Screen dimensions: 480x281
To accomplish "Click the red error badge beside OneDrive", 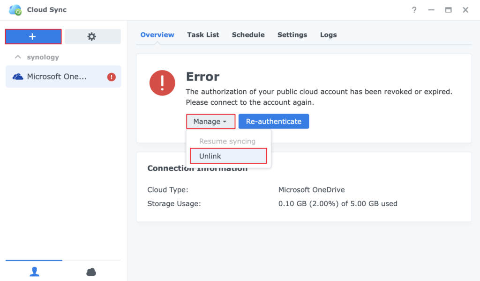I will [111, 77].
